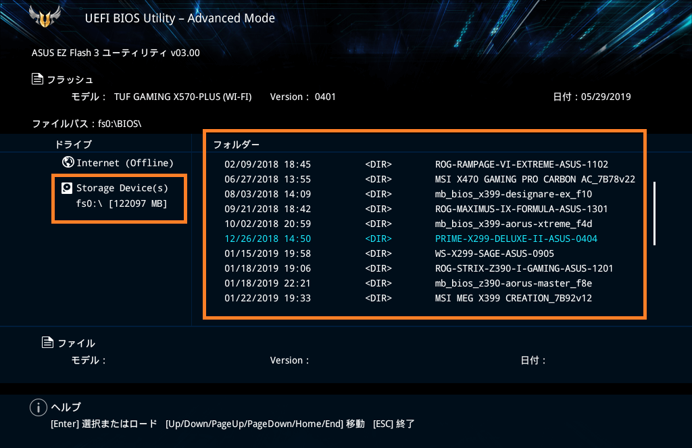Select the Internet globe icon

point(68,162)
